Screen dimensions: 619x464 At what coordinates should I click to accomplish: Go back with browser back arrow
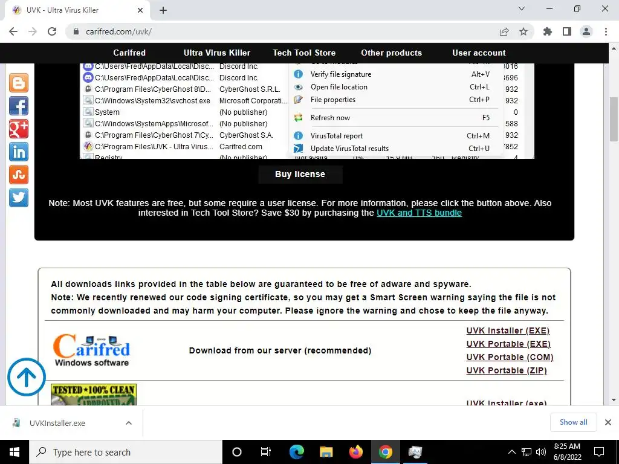13,31
